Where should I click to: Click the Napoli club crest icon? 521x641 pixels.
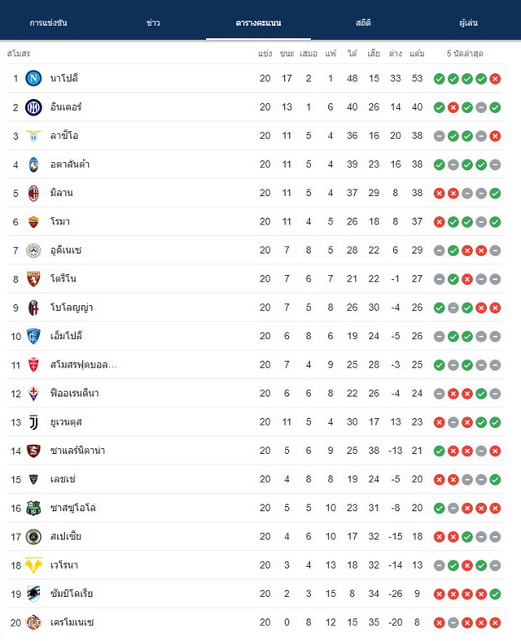33,78
